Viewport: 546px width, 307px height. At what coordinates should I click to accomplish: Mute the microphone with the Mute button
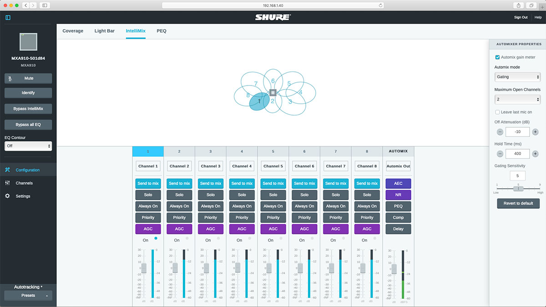(x=28, y=78)
